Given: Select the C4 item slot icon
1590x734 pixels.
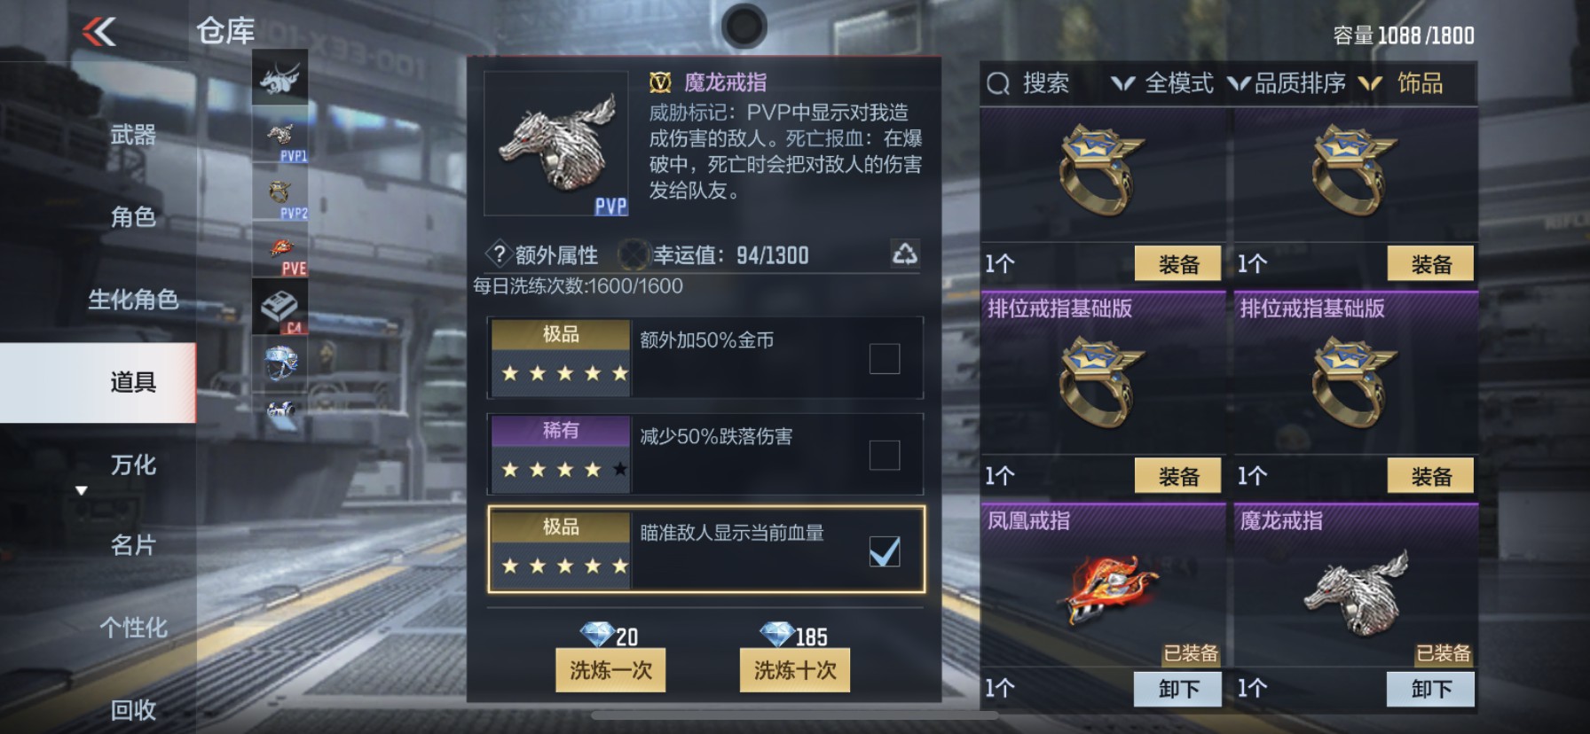Looking at the screenshot, I should click(280, 307).
